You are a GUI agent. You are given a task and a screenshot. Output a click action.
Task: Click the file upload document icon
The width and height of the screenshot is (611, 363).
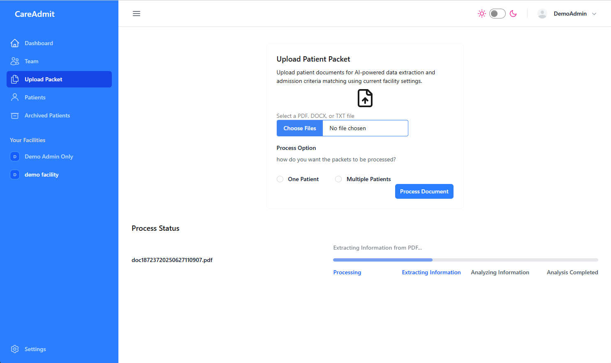pyautogui.click(x=365, y=98)
